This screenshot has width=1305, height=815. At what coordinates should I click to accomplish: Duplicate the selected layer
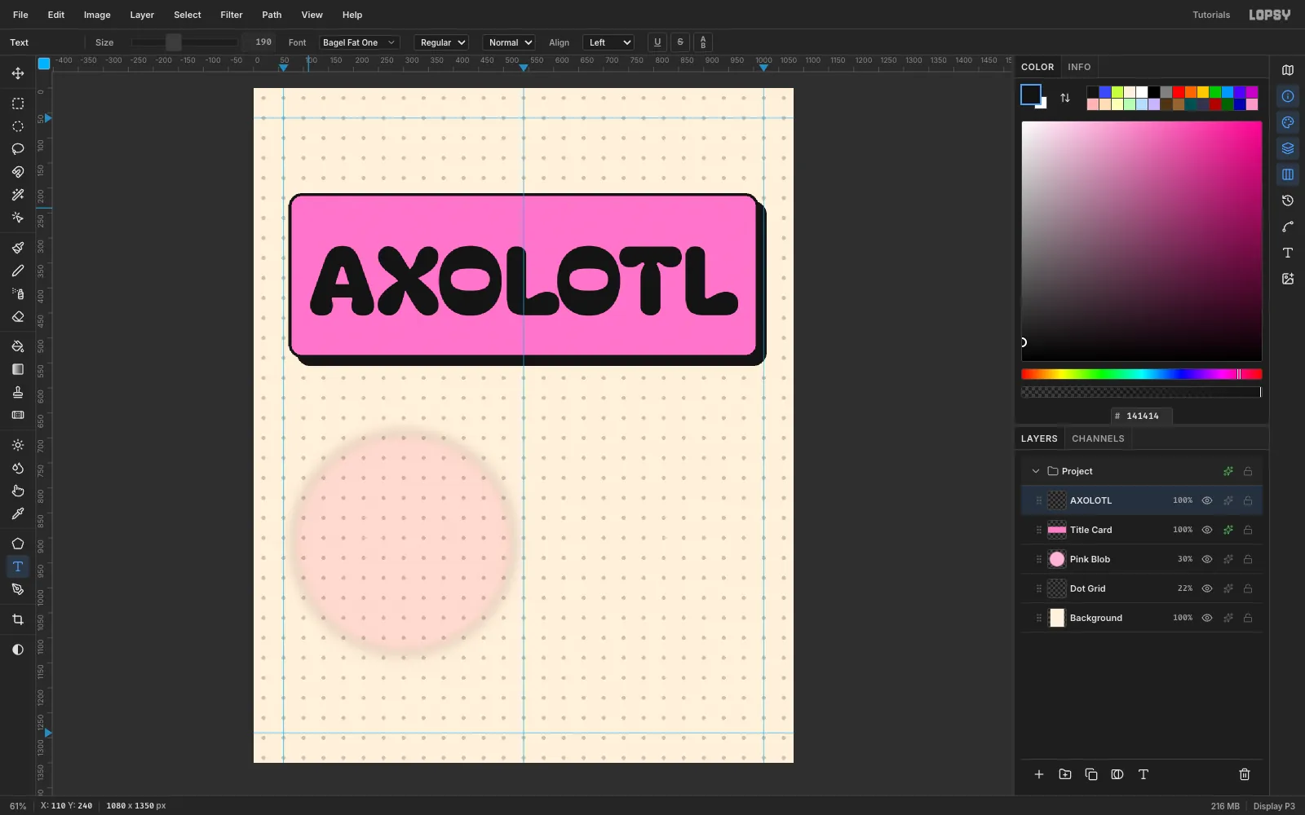tap(1091, 774)
